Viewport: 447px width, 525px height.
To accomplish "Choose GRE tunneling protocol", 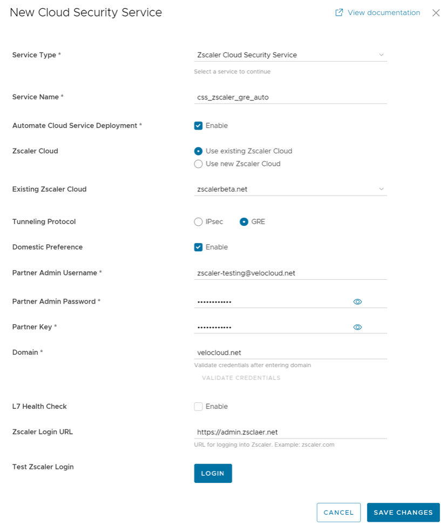I will tap(244, 221).
